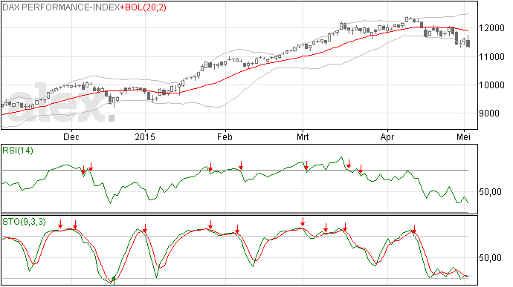
Task: Select the red +BOL(20;2) indicator label
Action: (143, 7)
